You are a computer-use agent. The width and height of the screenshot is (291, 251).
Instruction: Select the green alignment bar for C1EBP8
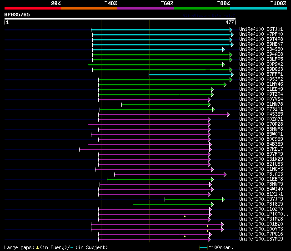[159, 179]
